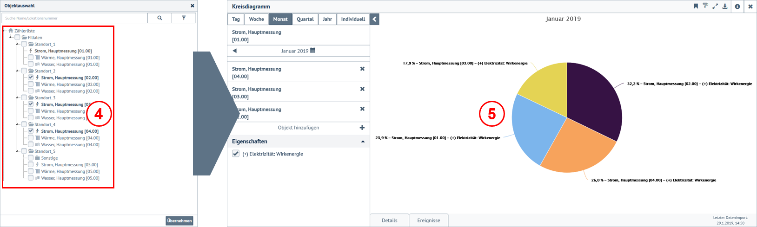The image size is (757, 227).
Task: Download the pie chart
Action: [725, 6]
